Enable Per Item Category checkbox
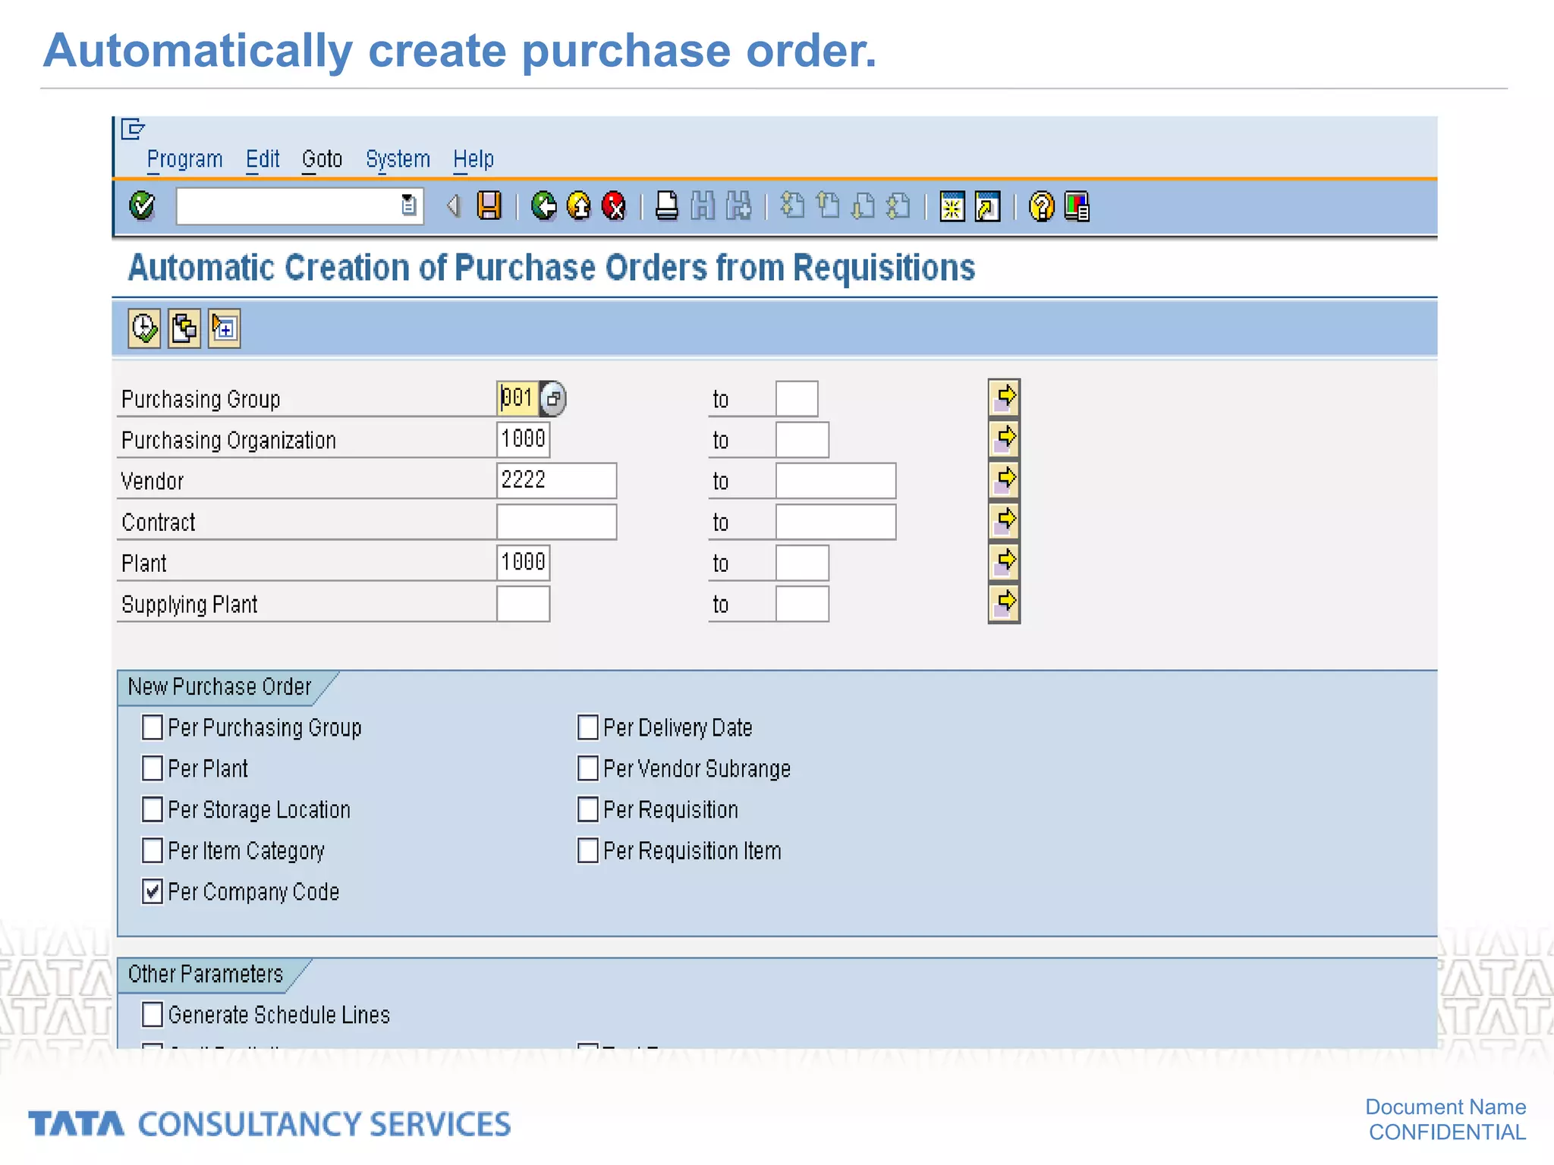 point(153,850)
